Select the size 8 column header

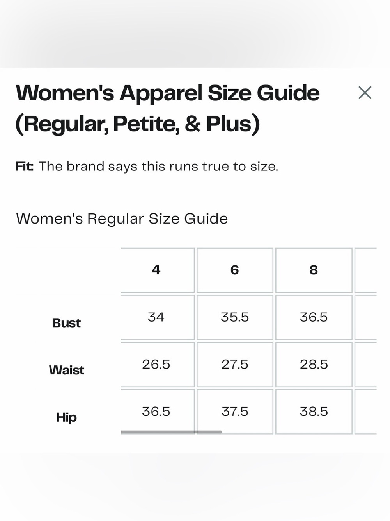(314, 270)
